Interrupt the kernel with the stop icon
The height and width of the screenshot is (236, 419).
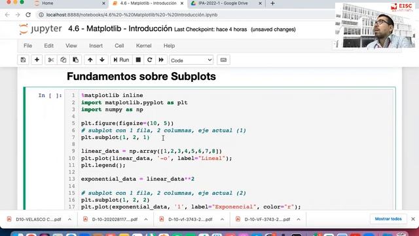coord(138,60)
